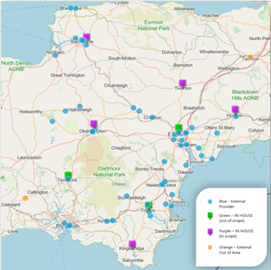Click green marker icon in the legend
The height and width of the screenshot is (270, 271).
point(210,216)
